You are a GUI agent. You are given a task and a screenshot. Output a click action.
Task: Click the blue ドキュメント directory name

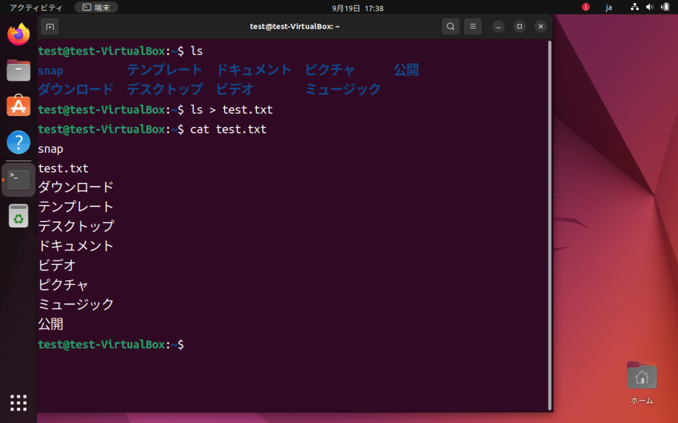tap(254, 70)
